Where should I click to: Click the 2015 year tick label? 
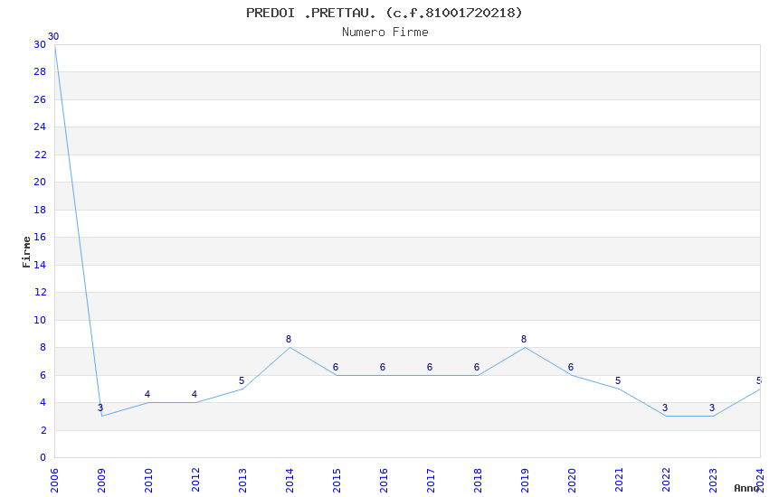tap(337, 481)
